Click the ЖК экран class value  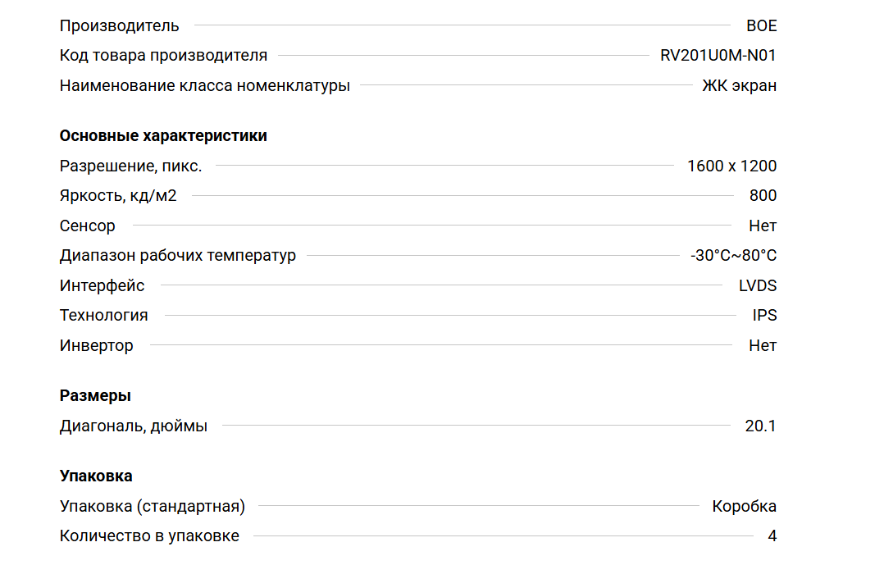(739, 85)
